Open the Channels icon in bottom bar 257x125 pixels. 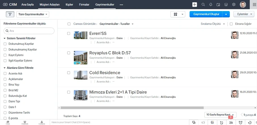tap(25, 122)
